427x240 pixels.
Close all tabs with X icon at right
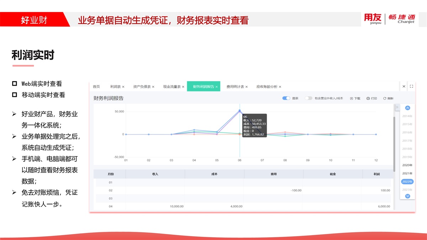pyautogui.click(x=404, y=86)
